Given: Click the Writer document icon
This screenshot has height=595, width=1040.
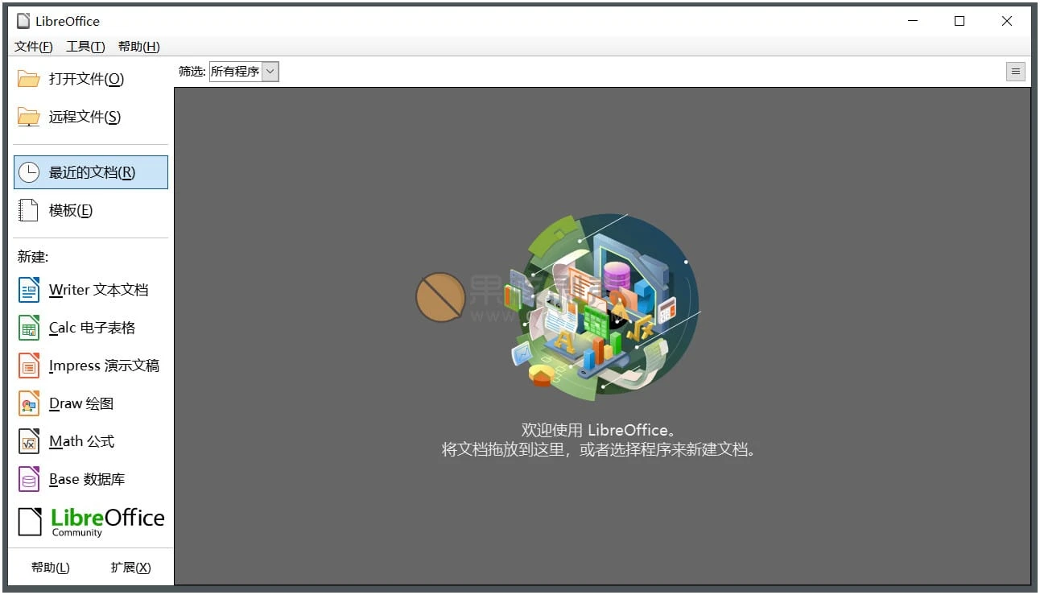Looking at the screenshot, I should (x=29, y=290).
